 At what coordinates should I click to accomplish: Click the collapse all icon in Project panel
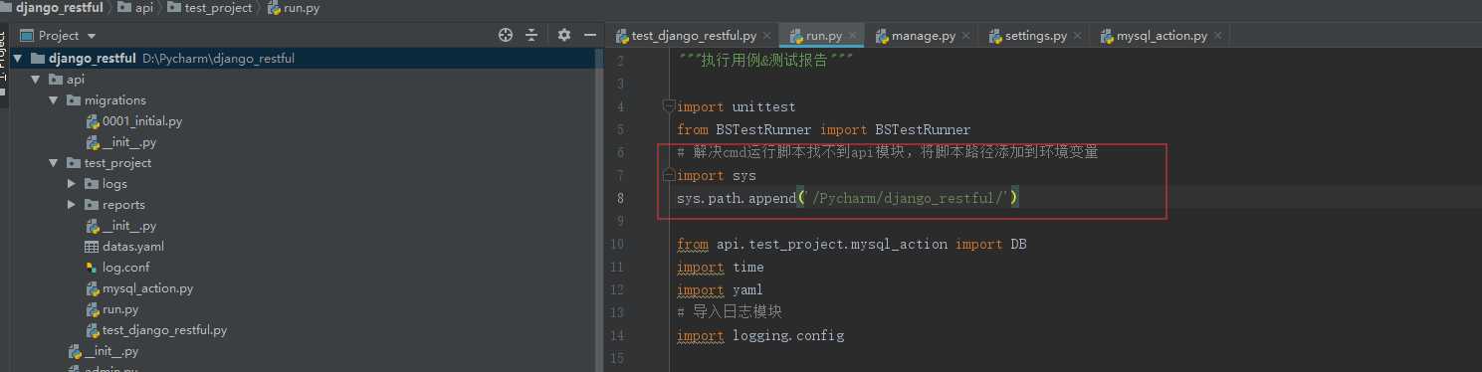tap(534, 35)
